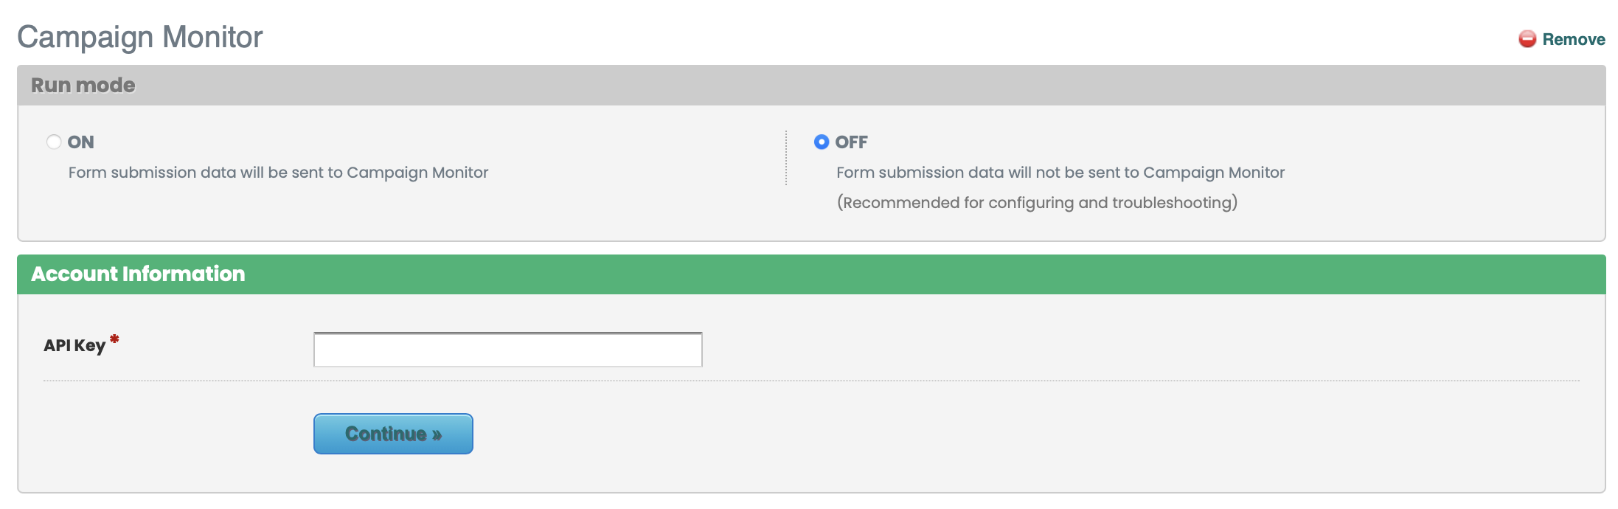This screenshot has height=509, width=1618.
Task: Click the word Monitor in ON description
Action: pyautogui.click(x=460, y=173)
